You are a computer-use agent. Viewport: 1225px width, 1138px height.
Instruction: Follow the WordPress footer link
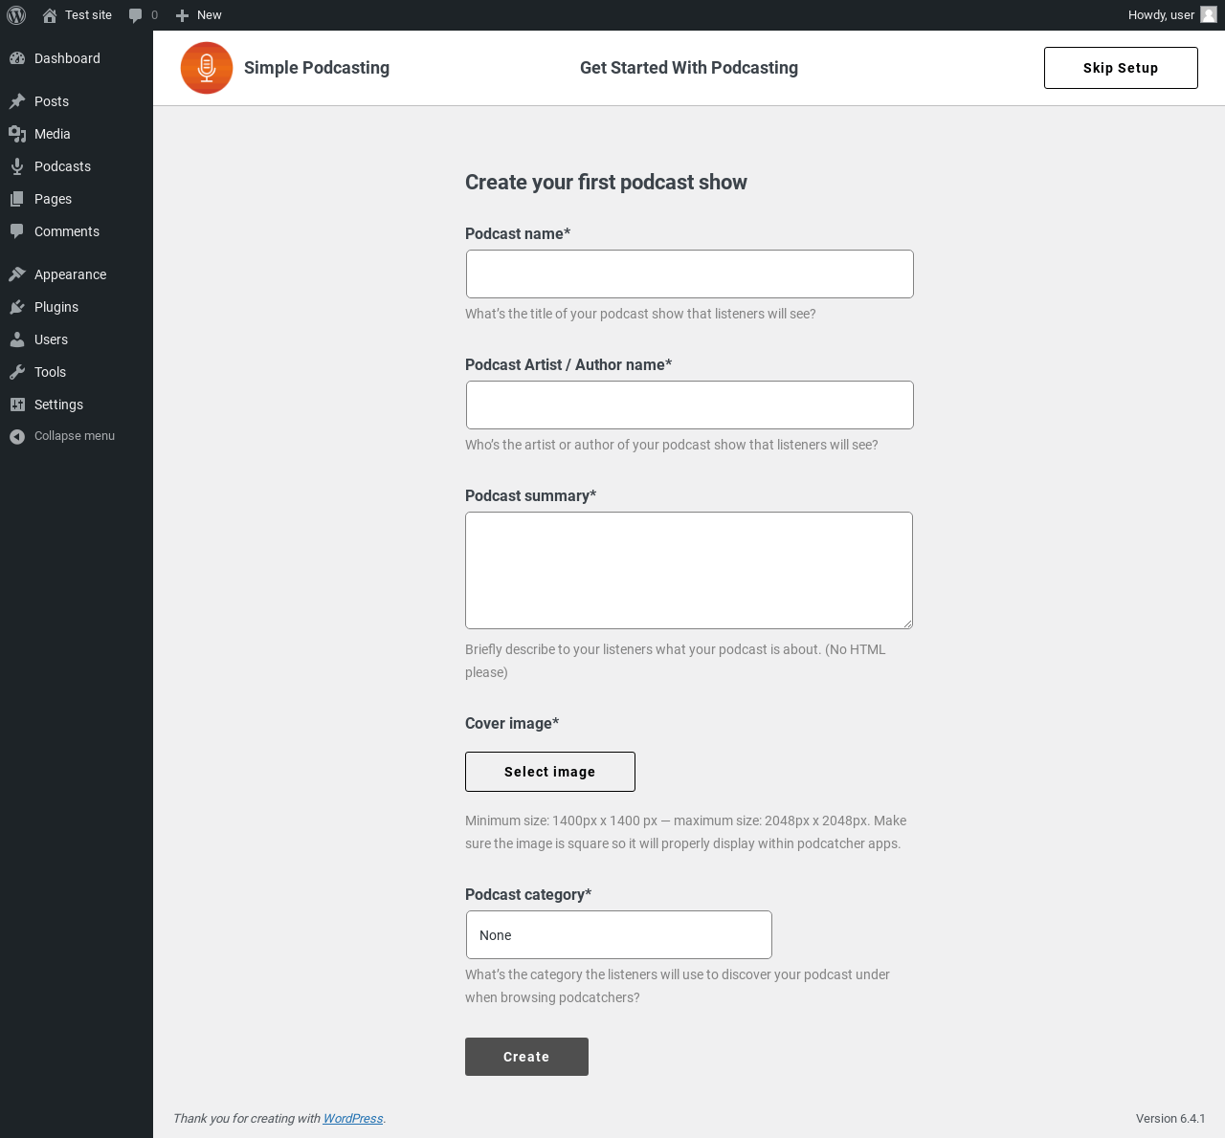click(353, 1119)
